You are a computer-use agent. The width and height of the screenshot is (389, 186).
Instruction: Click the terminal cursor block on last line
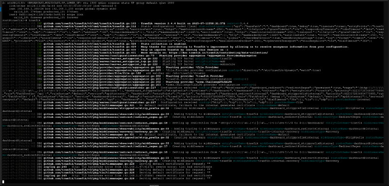coord(3,182)
